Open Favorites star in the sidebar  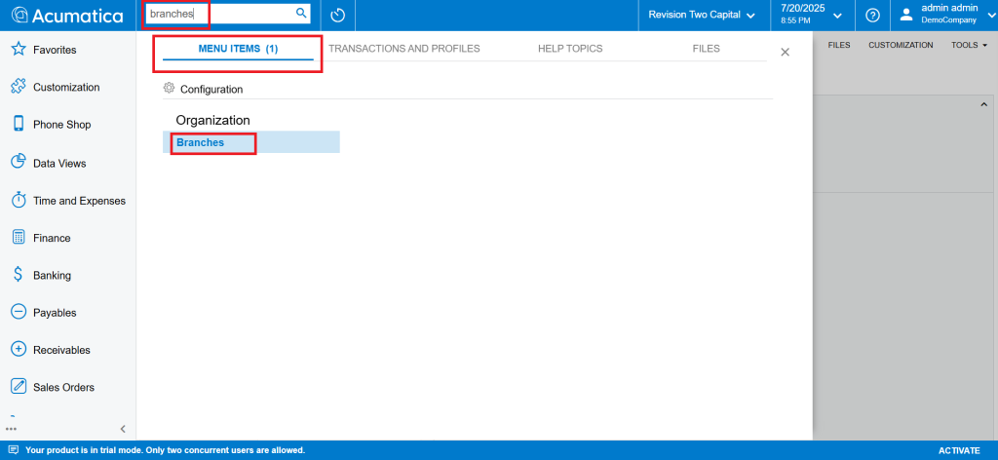click(x=18, y=50)
